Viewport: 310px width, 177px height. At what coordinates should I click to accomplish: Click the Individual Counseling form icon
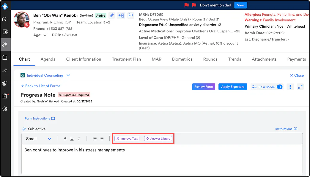coord(23,75)
